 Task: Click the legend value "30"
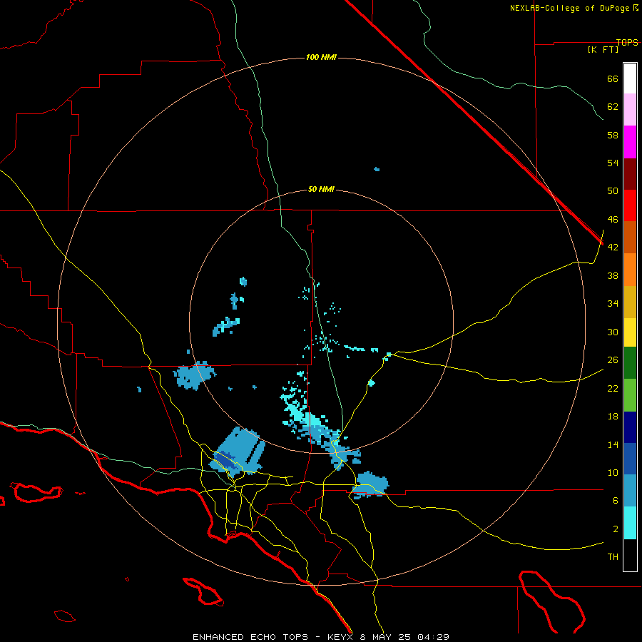(613, 332)
